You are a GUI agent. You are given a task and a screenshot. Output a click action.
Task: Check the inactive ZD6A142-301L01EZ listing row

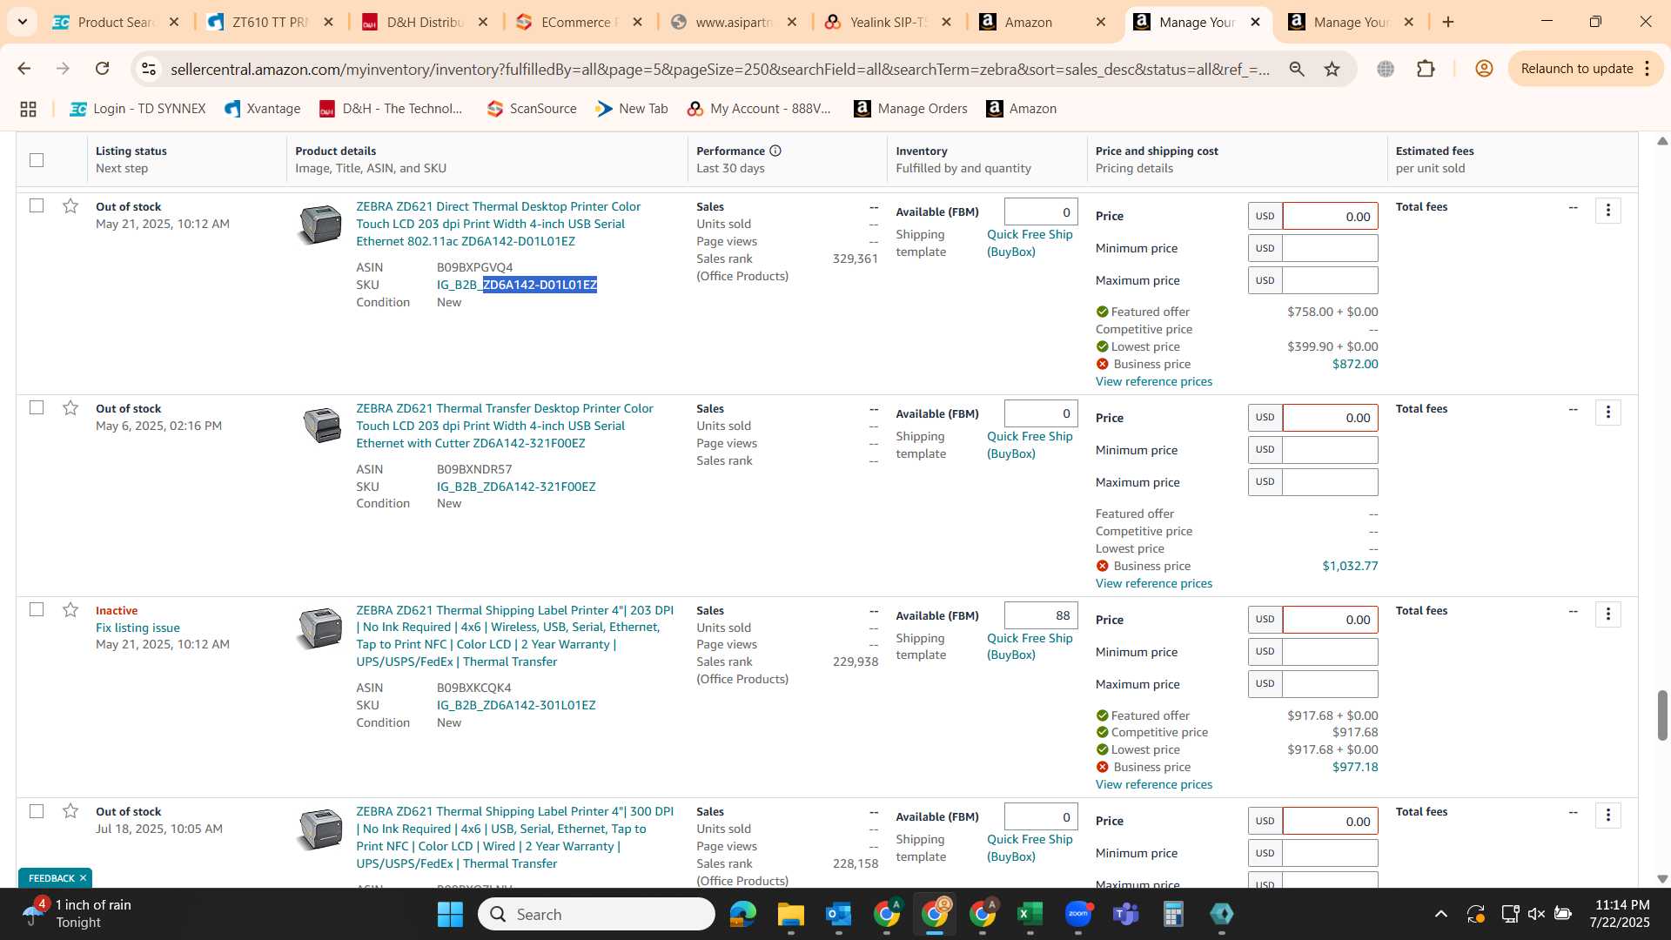[37, 610]
